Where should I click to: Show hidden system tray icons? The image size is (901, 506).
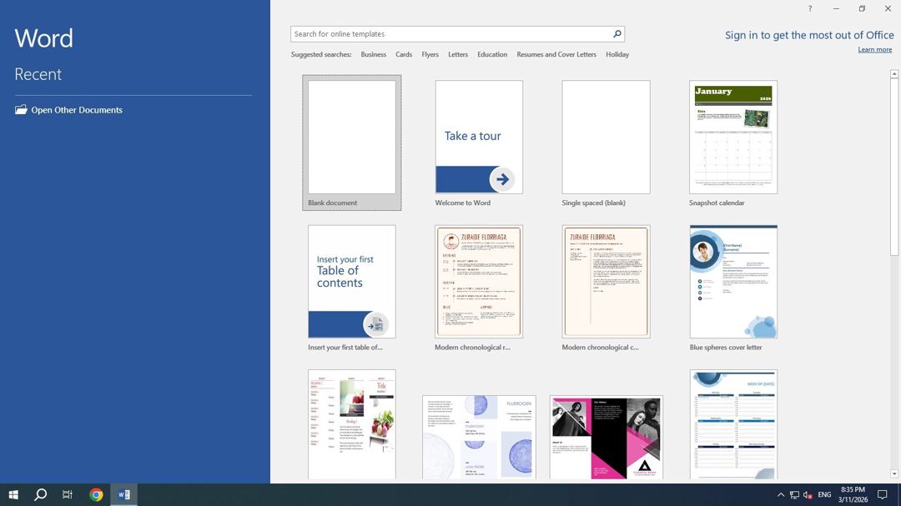(780, 494)
